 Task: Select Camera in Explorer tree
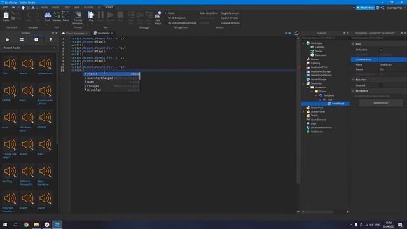[319, 47]
